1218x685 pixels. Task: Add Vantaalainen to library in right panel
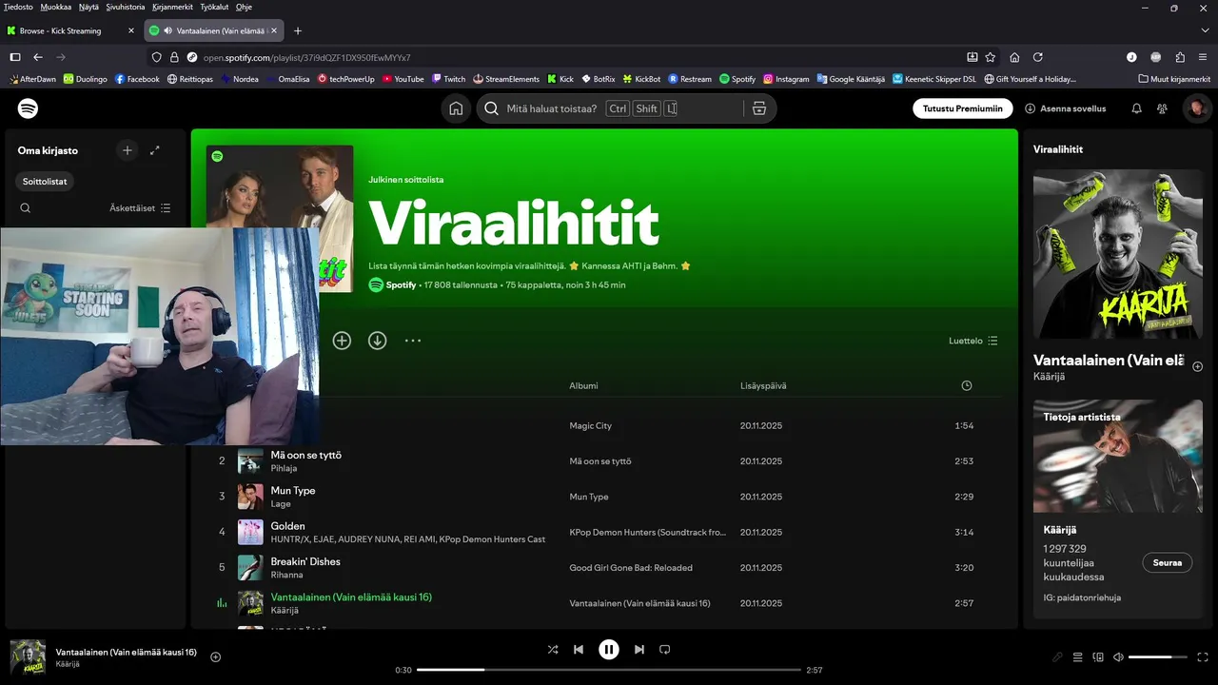[1197, 366]
